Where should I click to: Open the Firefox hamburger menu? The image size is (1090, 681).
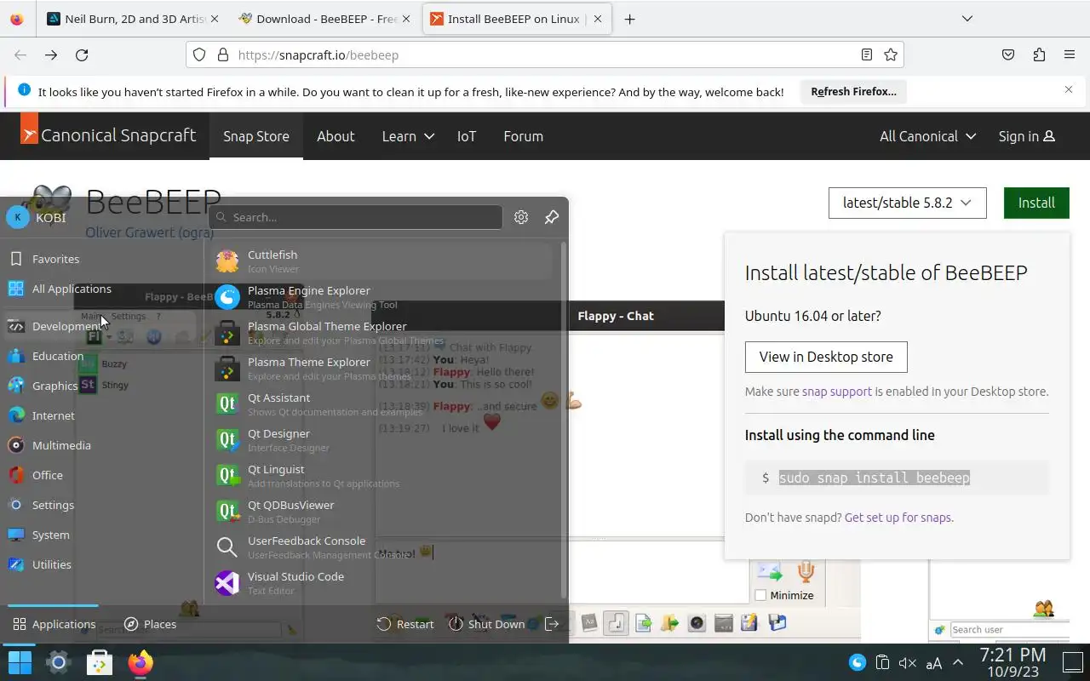[x=1070, y=54]
